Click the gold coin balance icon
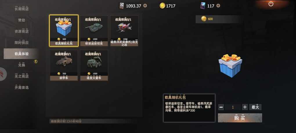The width and height of the screenshot is (296, 133). [162, 6]
